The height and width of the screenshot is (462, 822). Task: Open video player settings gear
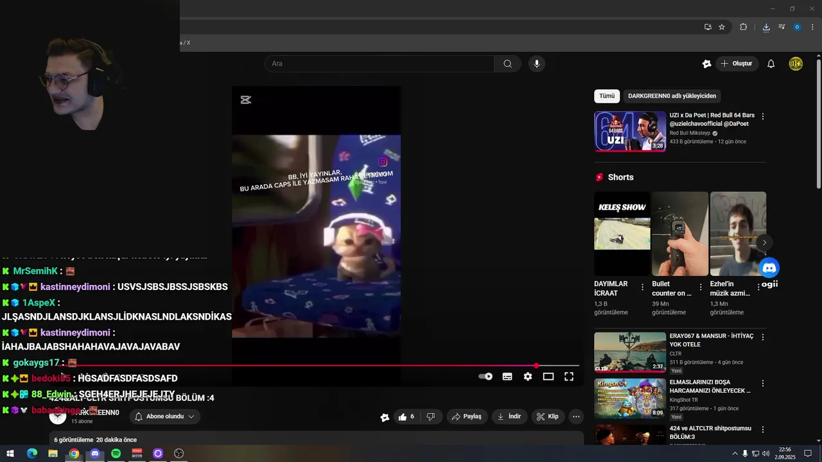(x=528, y=377)
